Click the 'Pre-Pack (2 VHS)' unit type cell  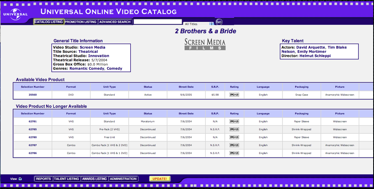(x=110, y=129)
